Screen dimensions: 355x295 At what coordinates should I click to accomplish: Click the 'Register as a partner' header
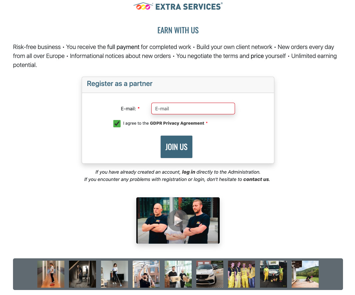click(x=120, y=84)
